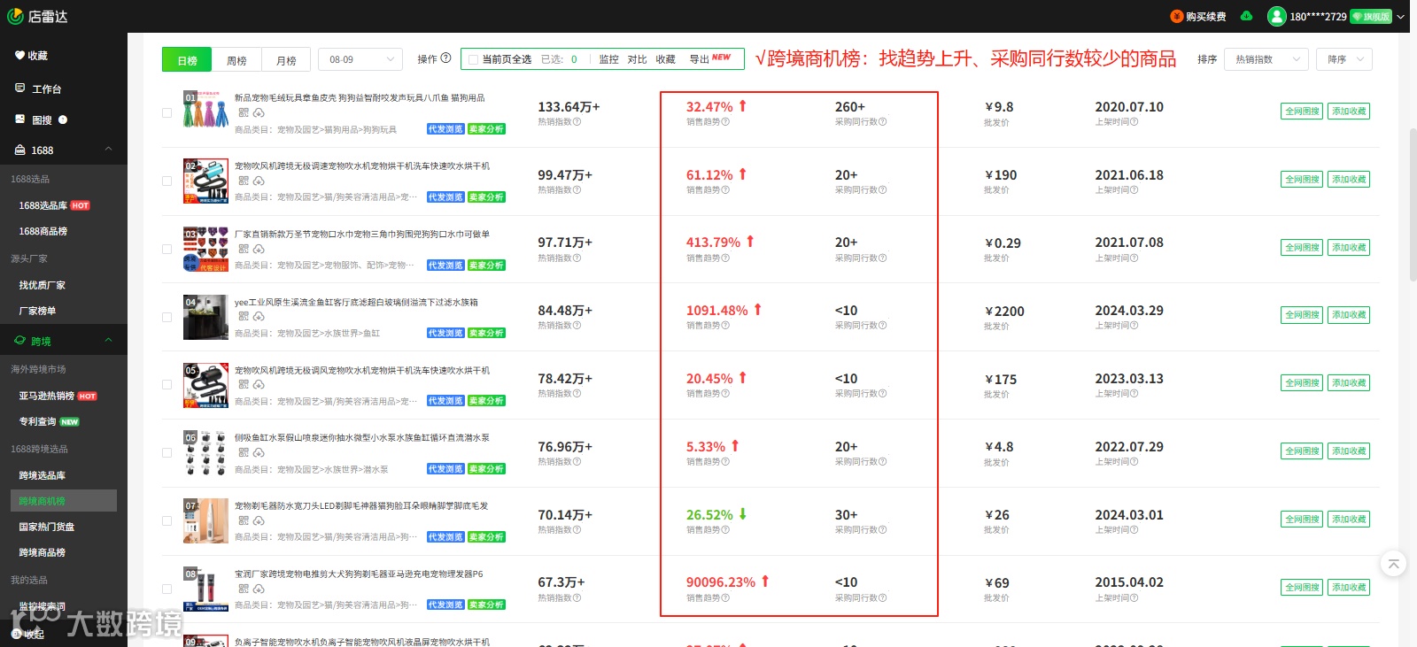The image size is (1417, 647).
Task: Click the cloud download icon under product 01
Action: [x=259, y=112]
